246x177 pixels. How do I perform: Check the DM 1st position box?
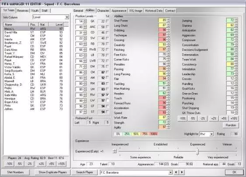coord(107,66)
